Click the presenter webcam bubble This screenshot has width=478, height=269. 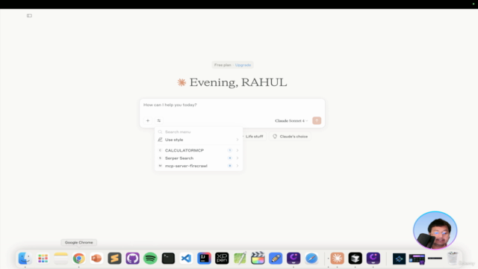point(435,231)
